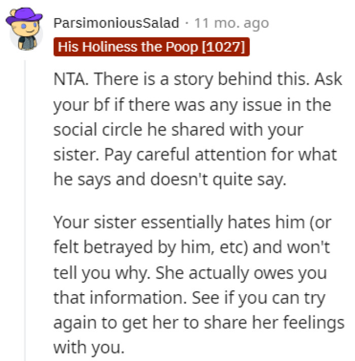The height and width of the screenshot is (361, 355).
Task: Click the dot separator before the timestamp
Action: [x=186, y=23]
